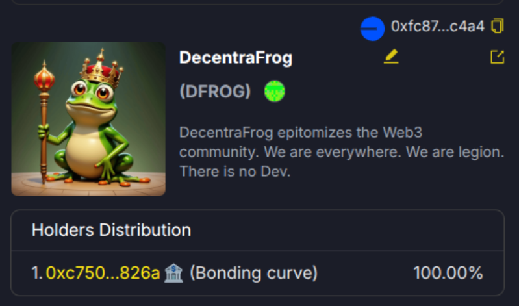Viewport: 519px width, 306px height.
Task: Click the 100.00% holder percentage
Action: (x=448, y=273)
